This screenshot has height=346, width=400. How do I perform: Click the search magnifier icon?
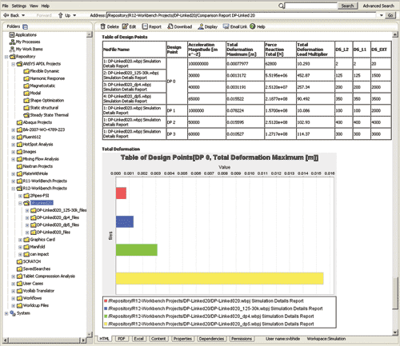tap(281, 6)
